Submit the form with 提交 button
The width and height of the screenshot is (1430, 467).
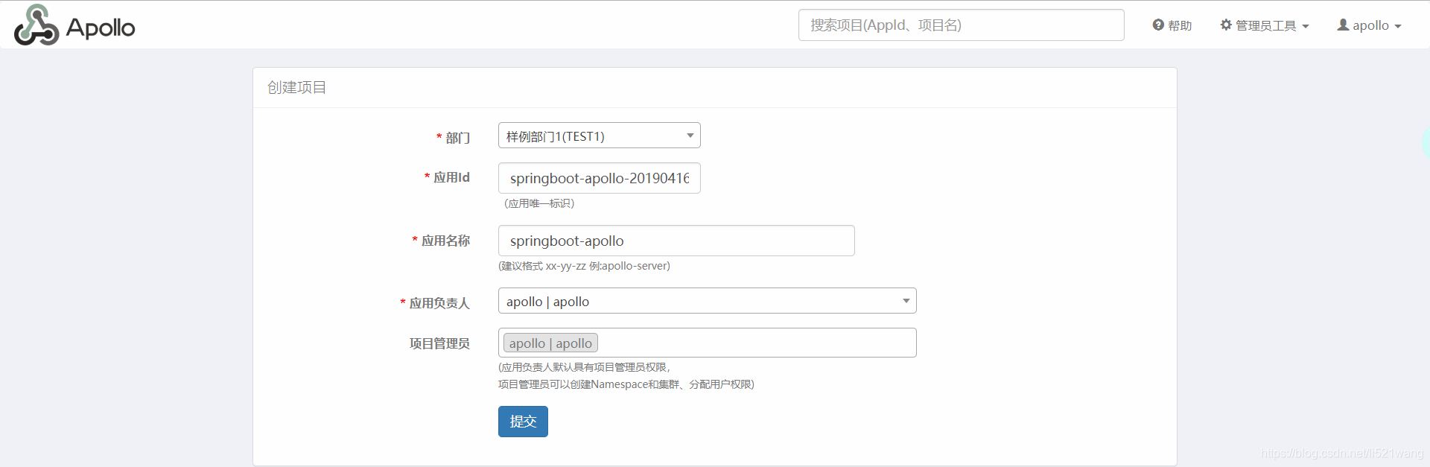pos(523,422)
